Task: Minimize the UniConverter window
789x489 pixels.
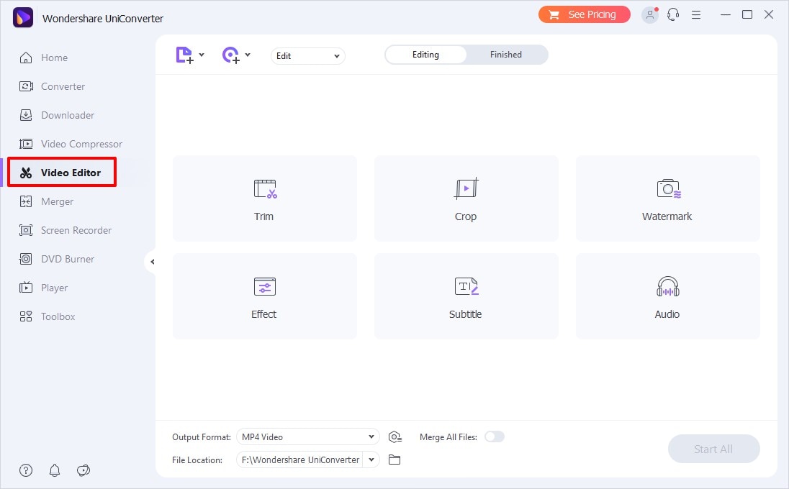Action: pyautogui.click(x=726, y=14)
